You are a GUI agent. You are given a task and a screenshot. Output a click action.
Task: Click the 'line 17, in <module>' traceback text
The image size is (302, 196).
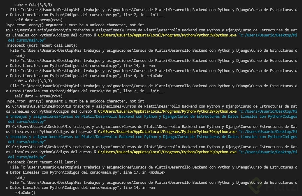[144, 172]
